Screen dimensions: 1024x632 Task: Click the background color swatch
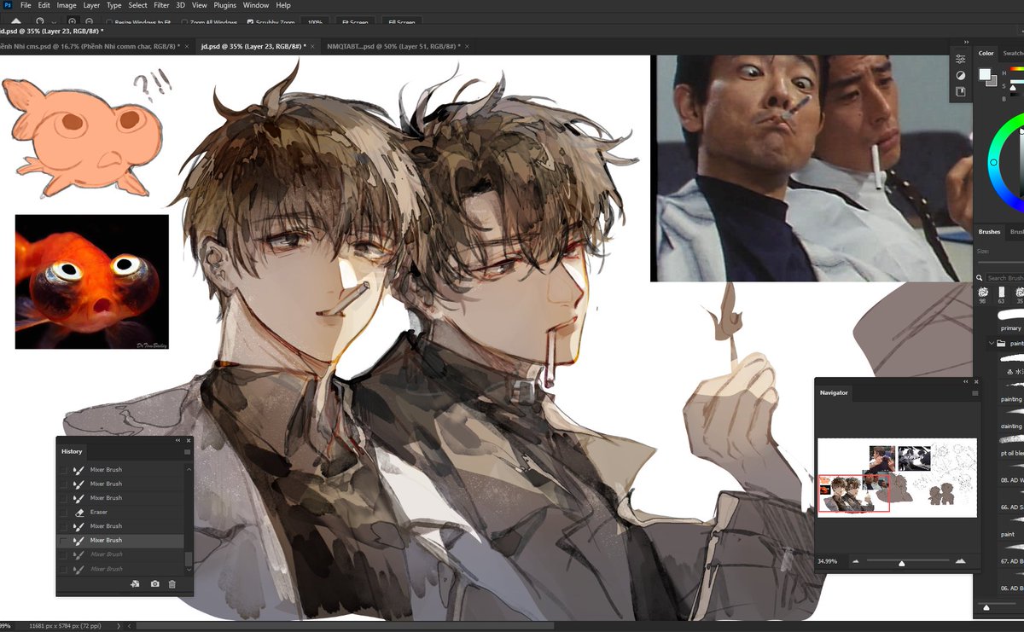pos(992,81)
